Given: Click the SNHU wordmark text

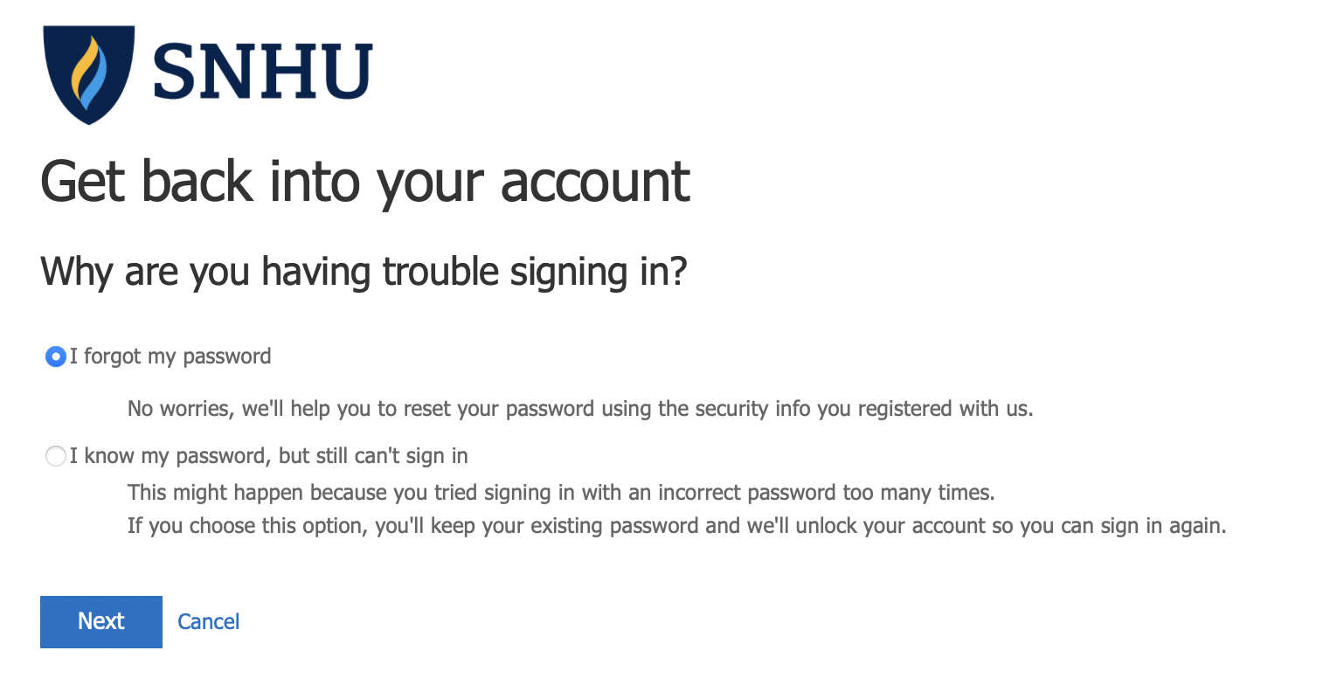Looking at the screenshot, I should tap(262, 72).
